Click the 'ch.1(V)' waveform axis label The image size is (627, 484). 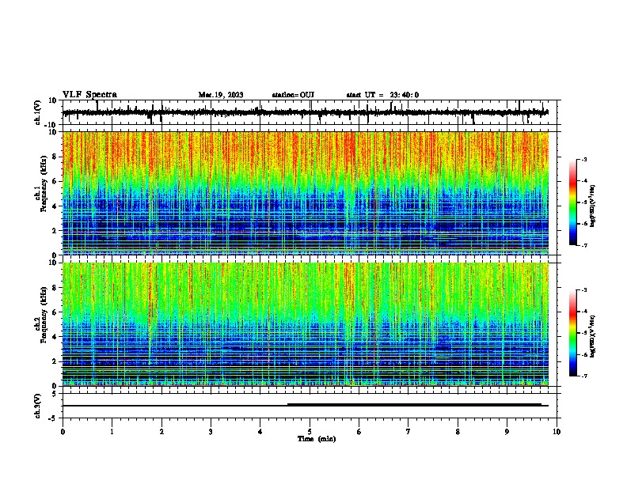click(x=38, y=112)
